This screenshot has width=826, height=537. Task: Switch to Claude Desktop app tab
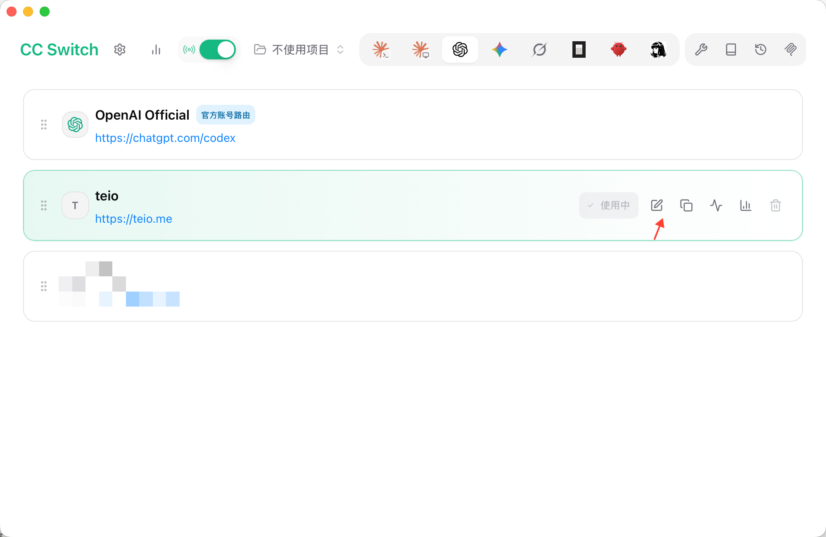tap(420, 49)
